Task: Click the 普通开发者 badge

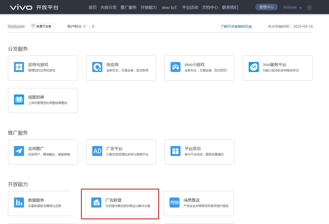Action: point(42,26)
